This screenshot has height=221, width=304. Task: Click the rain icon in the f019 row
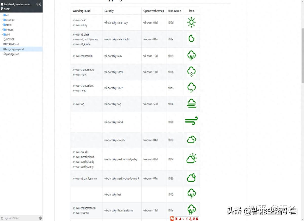click(x=192, y=56)
